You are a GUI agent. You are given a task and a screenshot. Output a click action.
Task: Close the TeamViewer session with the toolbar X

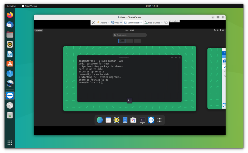pyautogui.click(x=93, y=23)
